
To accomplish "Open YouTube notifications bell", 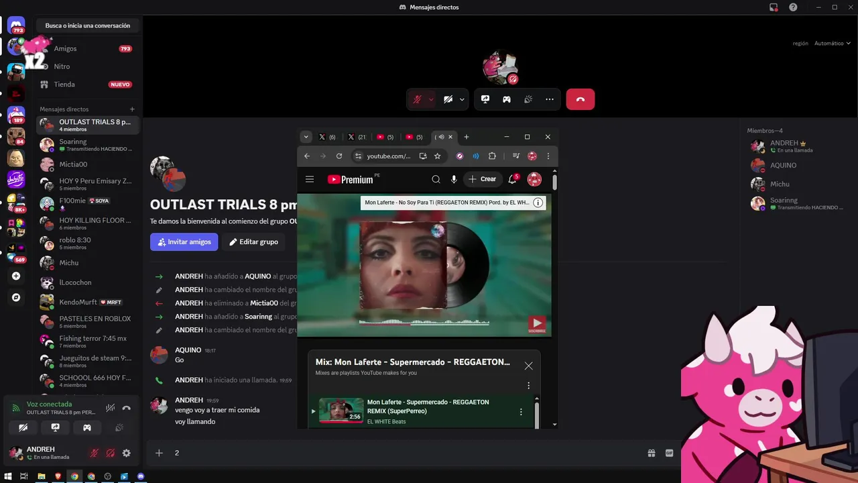I will (x=513, y=179).
